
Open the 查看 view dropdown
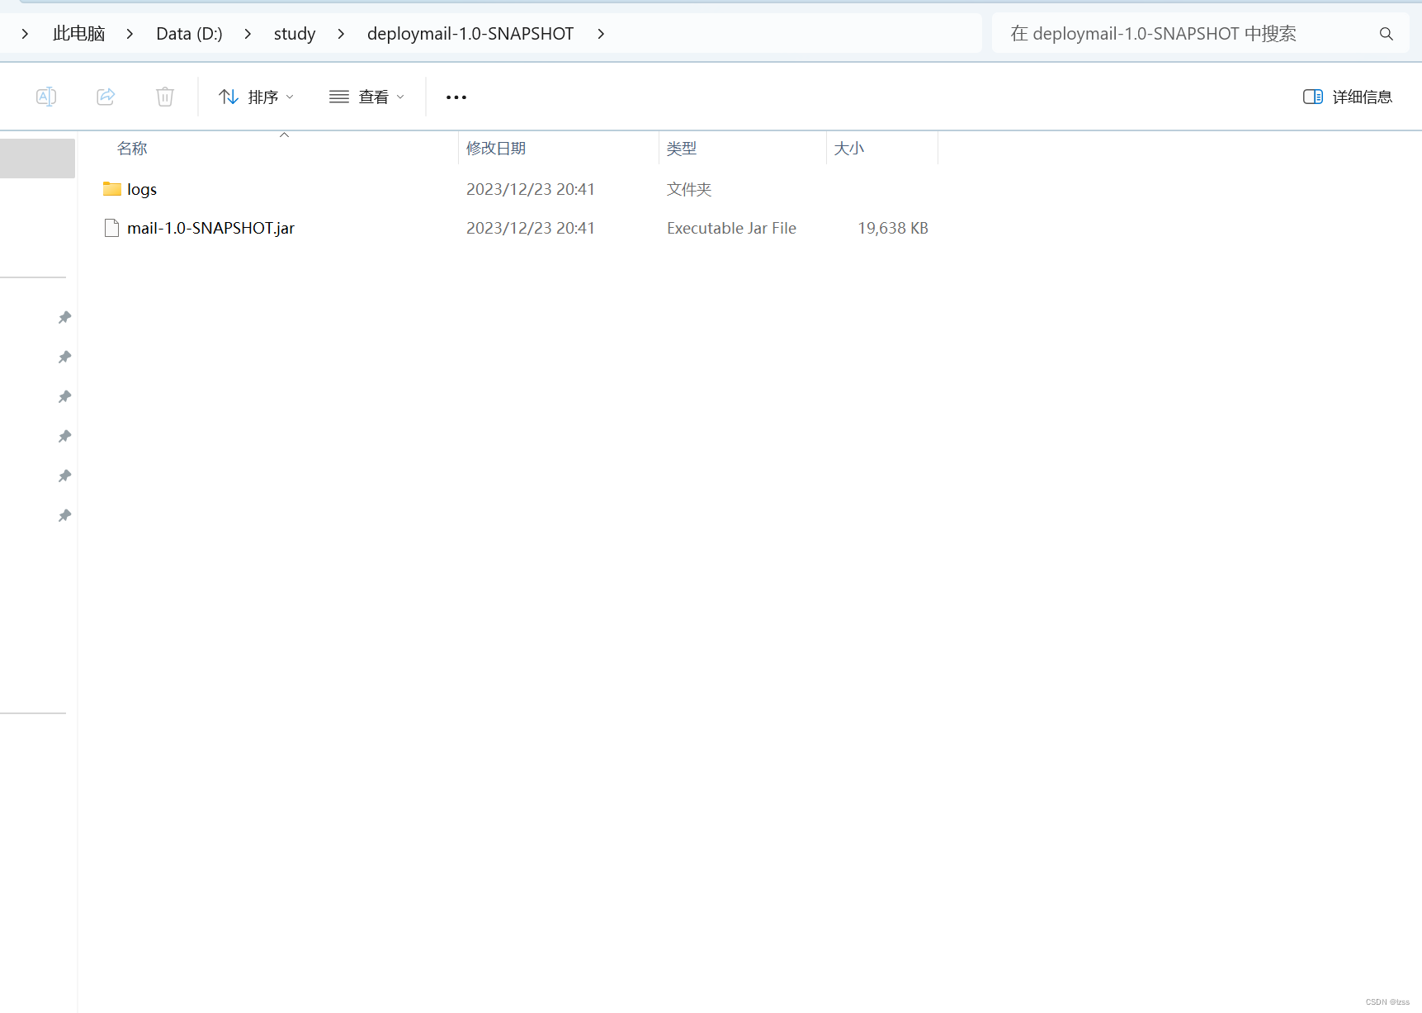point(366,97)
